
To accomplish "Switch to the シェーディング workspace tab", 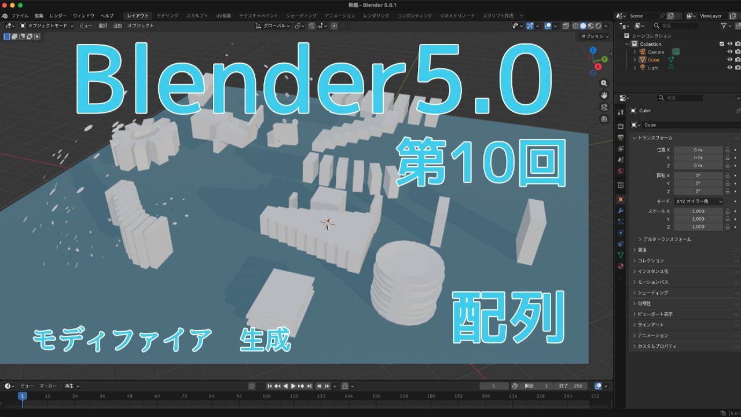I will 302,16.
